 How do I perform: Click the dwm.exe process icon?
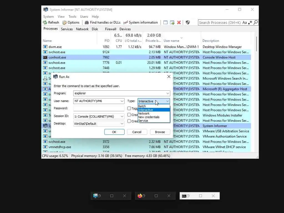pos(45,47)
